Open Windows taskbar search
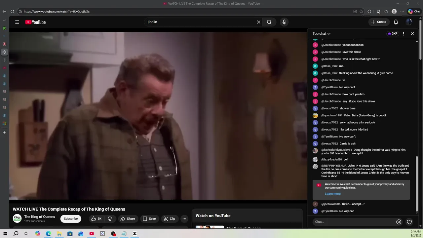The height and width of the screenshot is (238, 423). [16, 234]
